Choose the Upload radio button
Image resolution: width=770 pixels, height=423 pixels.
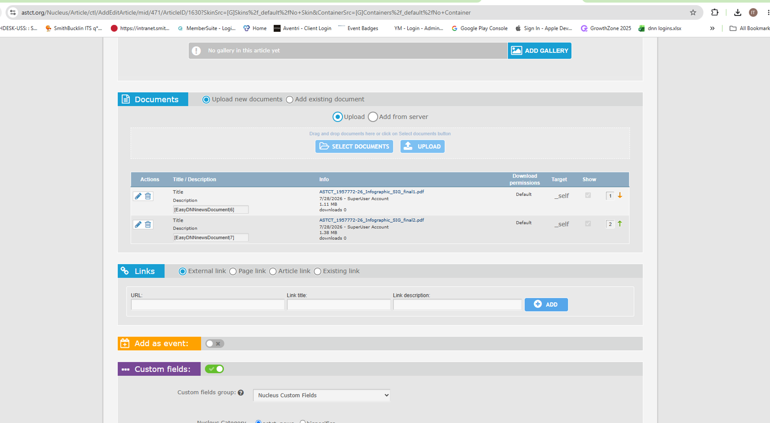pos(337,117)
